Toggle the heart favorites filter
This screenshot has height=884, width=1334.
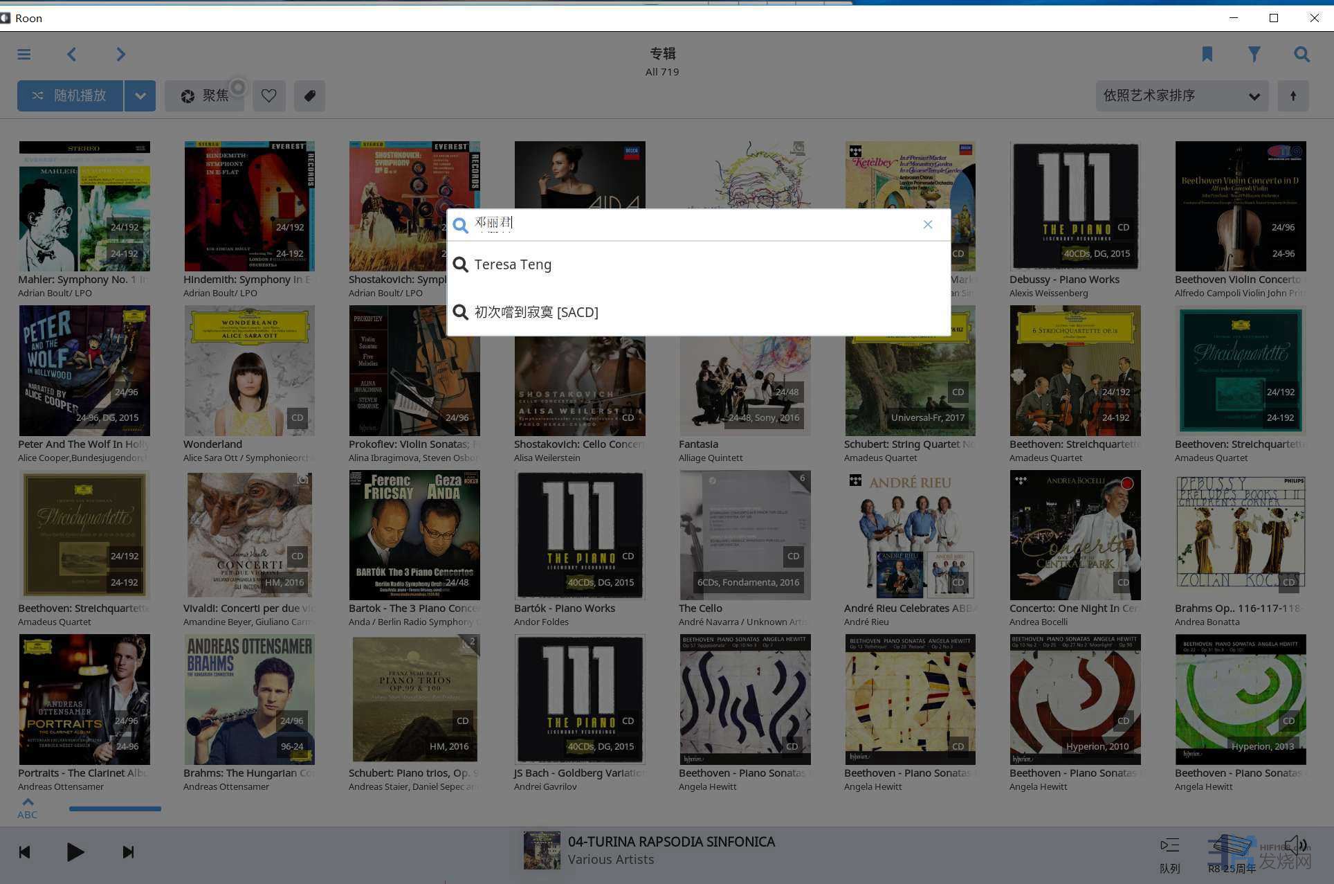point(269,96)
